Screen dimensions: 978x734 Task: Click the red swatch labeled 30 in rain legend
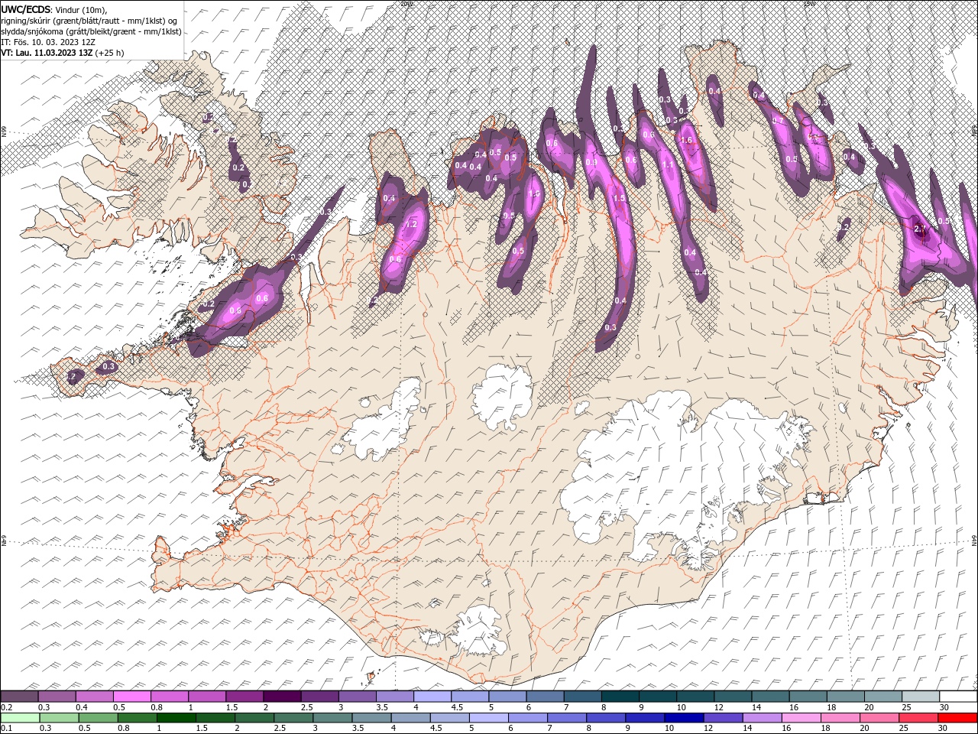(x=957, y=718)
